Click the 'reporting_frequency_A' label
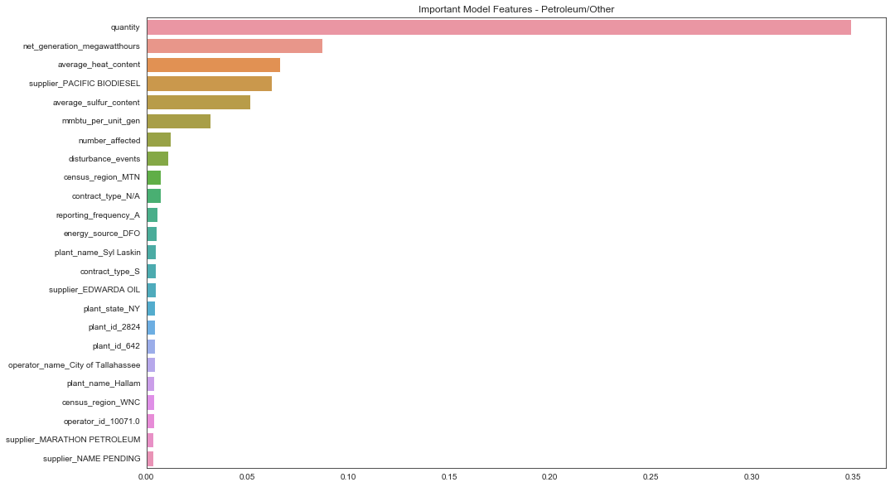 [x=98, y=215]
